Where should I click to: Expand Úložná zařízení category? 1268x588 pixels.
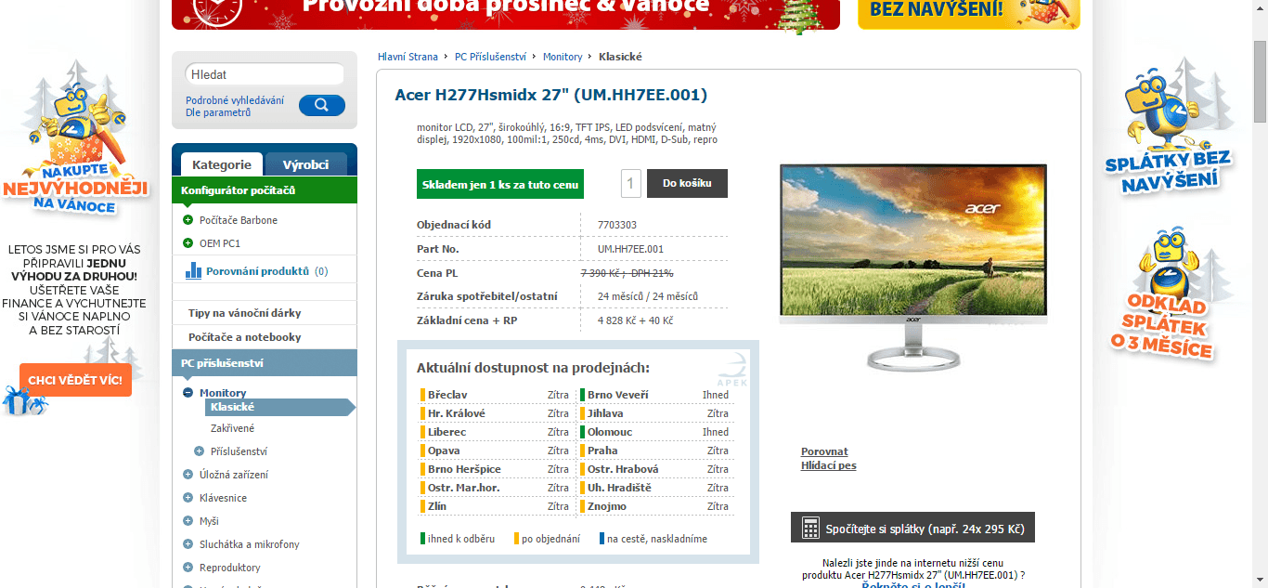coord(188,475)
